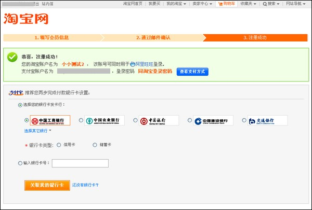Select the Bank of Communications radio button
Viewport: 312px width, 210px height.
[244, 120]
